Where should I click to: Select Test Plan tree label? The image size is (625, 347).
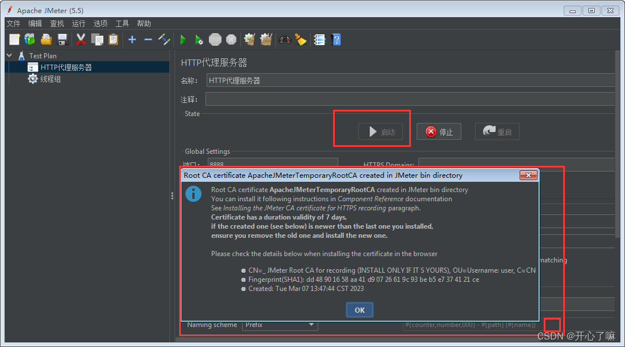[x=43, y=55]
